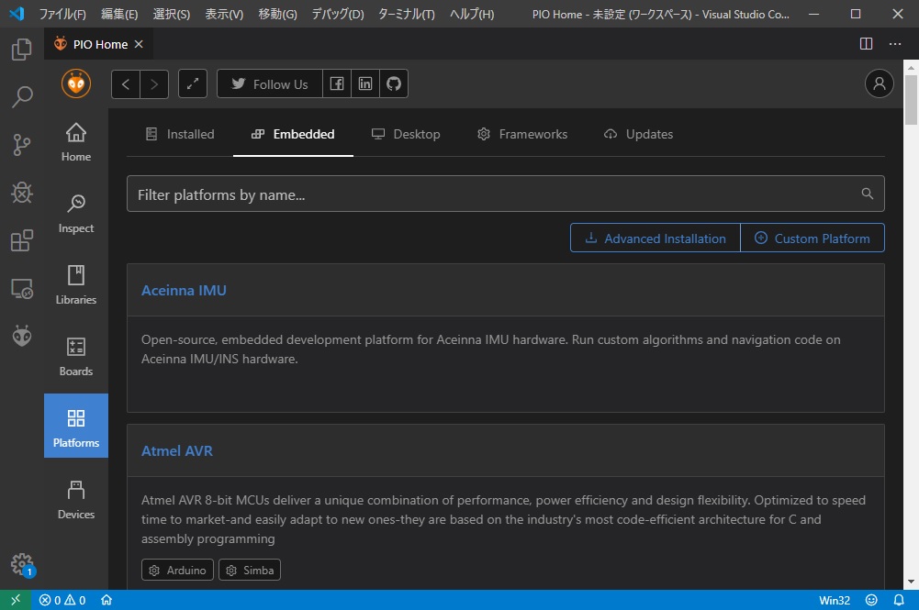Click the Simba framework tag

pyautogui.click(x=250, y=570)
